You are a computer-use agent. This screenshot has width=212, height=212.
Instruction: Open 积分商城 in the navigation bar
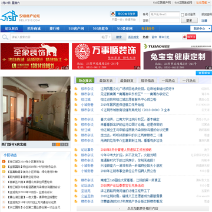[x=34, y=29]
